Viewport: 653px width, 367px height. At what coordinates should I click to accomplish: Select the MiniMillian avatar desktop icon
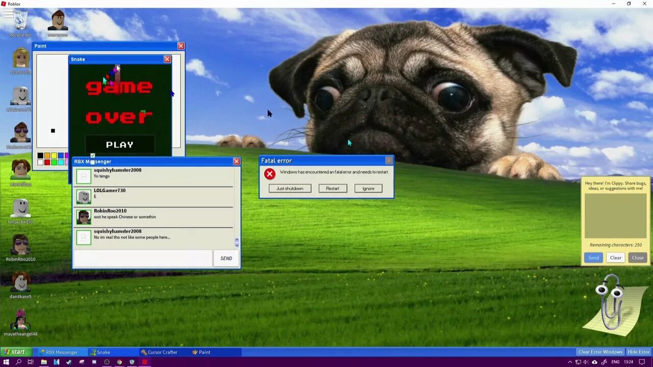point(20,172)
